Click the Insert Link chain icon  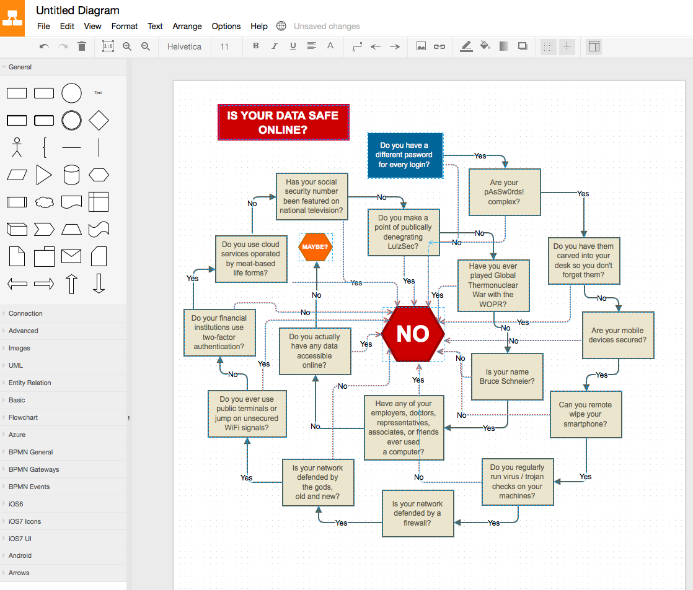pyautogui.click(x=439, y=46)
